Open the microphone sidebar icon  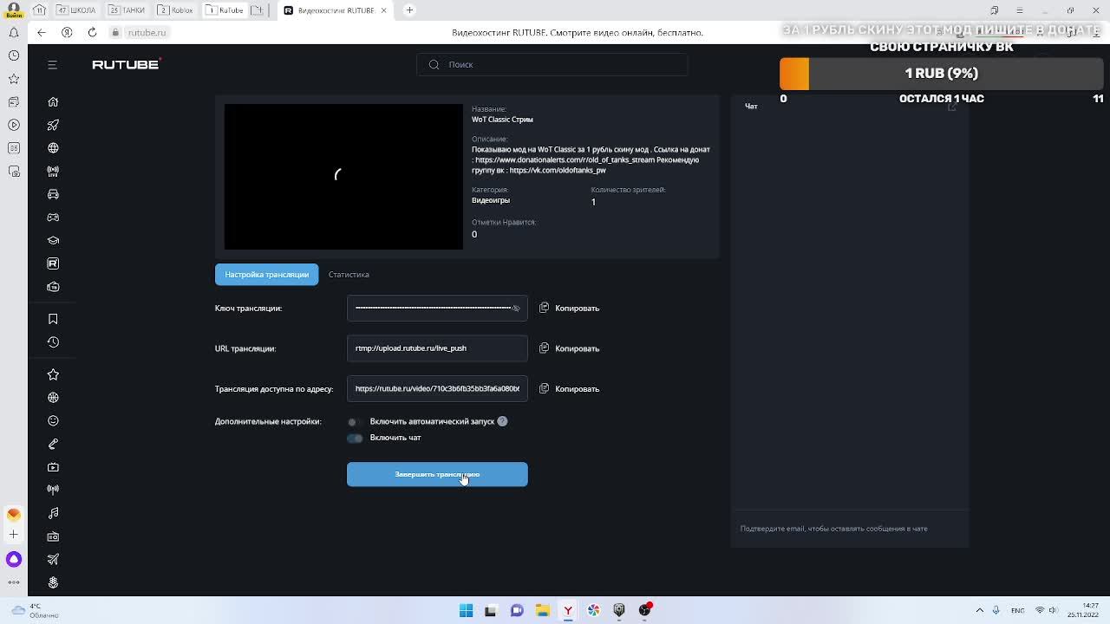point(53,444)
